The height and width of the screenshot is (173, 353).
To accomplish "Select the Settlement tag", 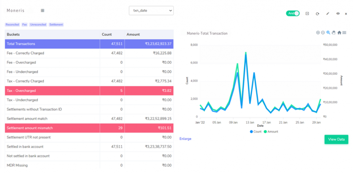I will pos(56,25).
